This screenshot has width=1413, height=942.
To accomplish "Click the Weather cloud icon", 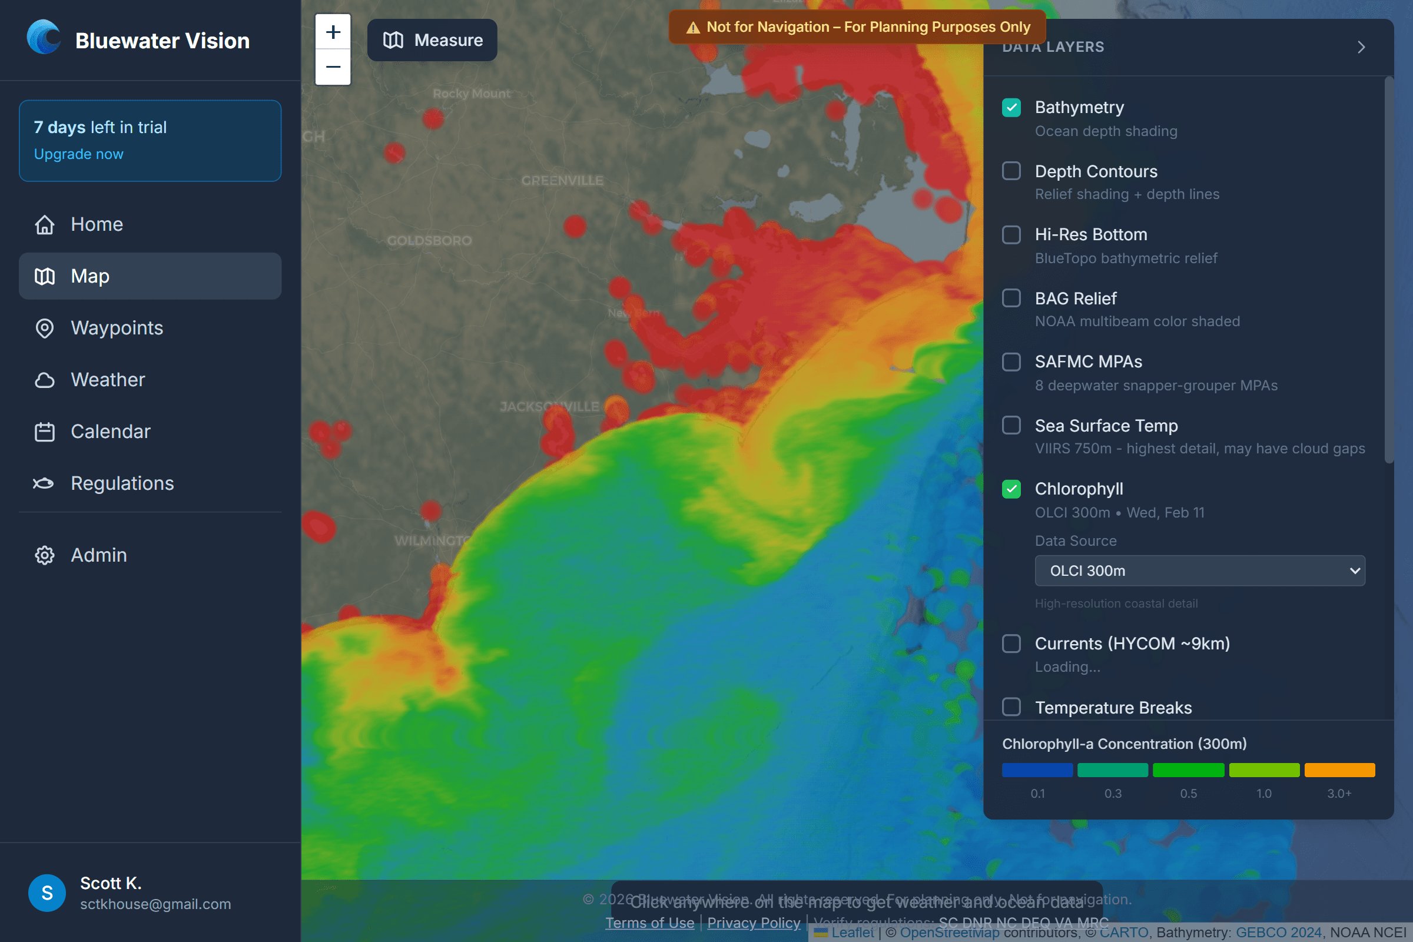I will tap(44, 380).
